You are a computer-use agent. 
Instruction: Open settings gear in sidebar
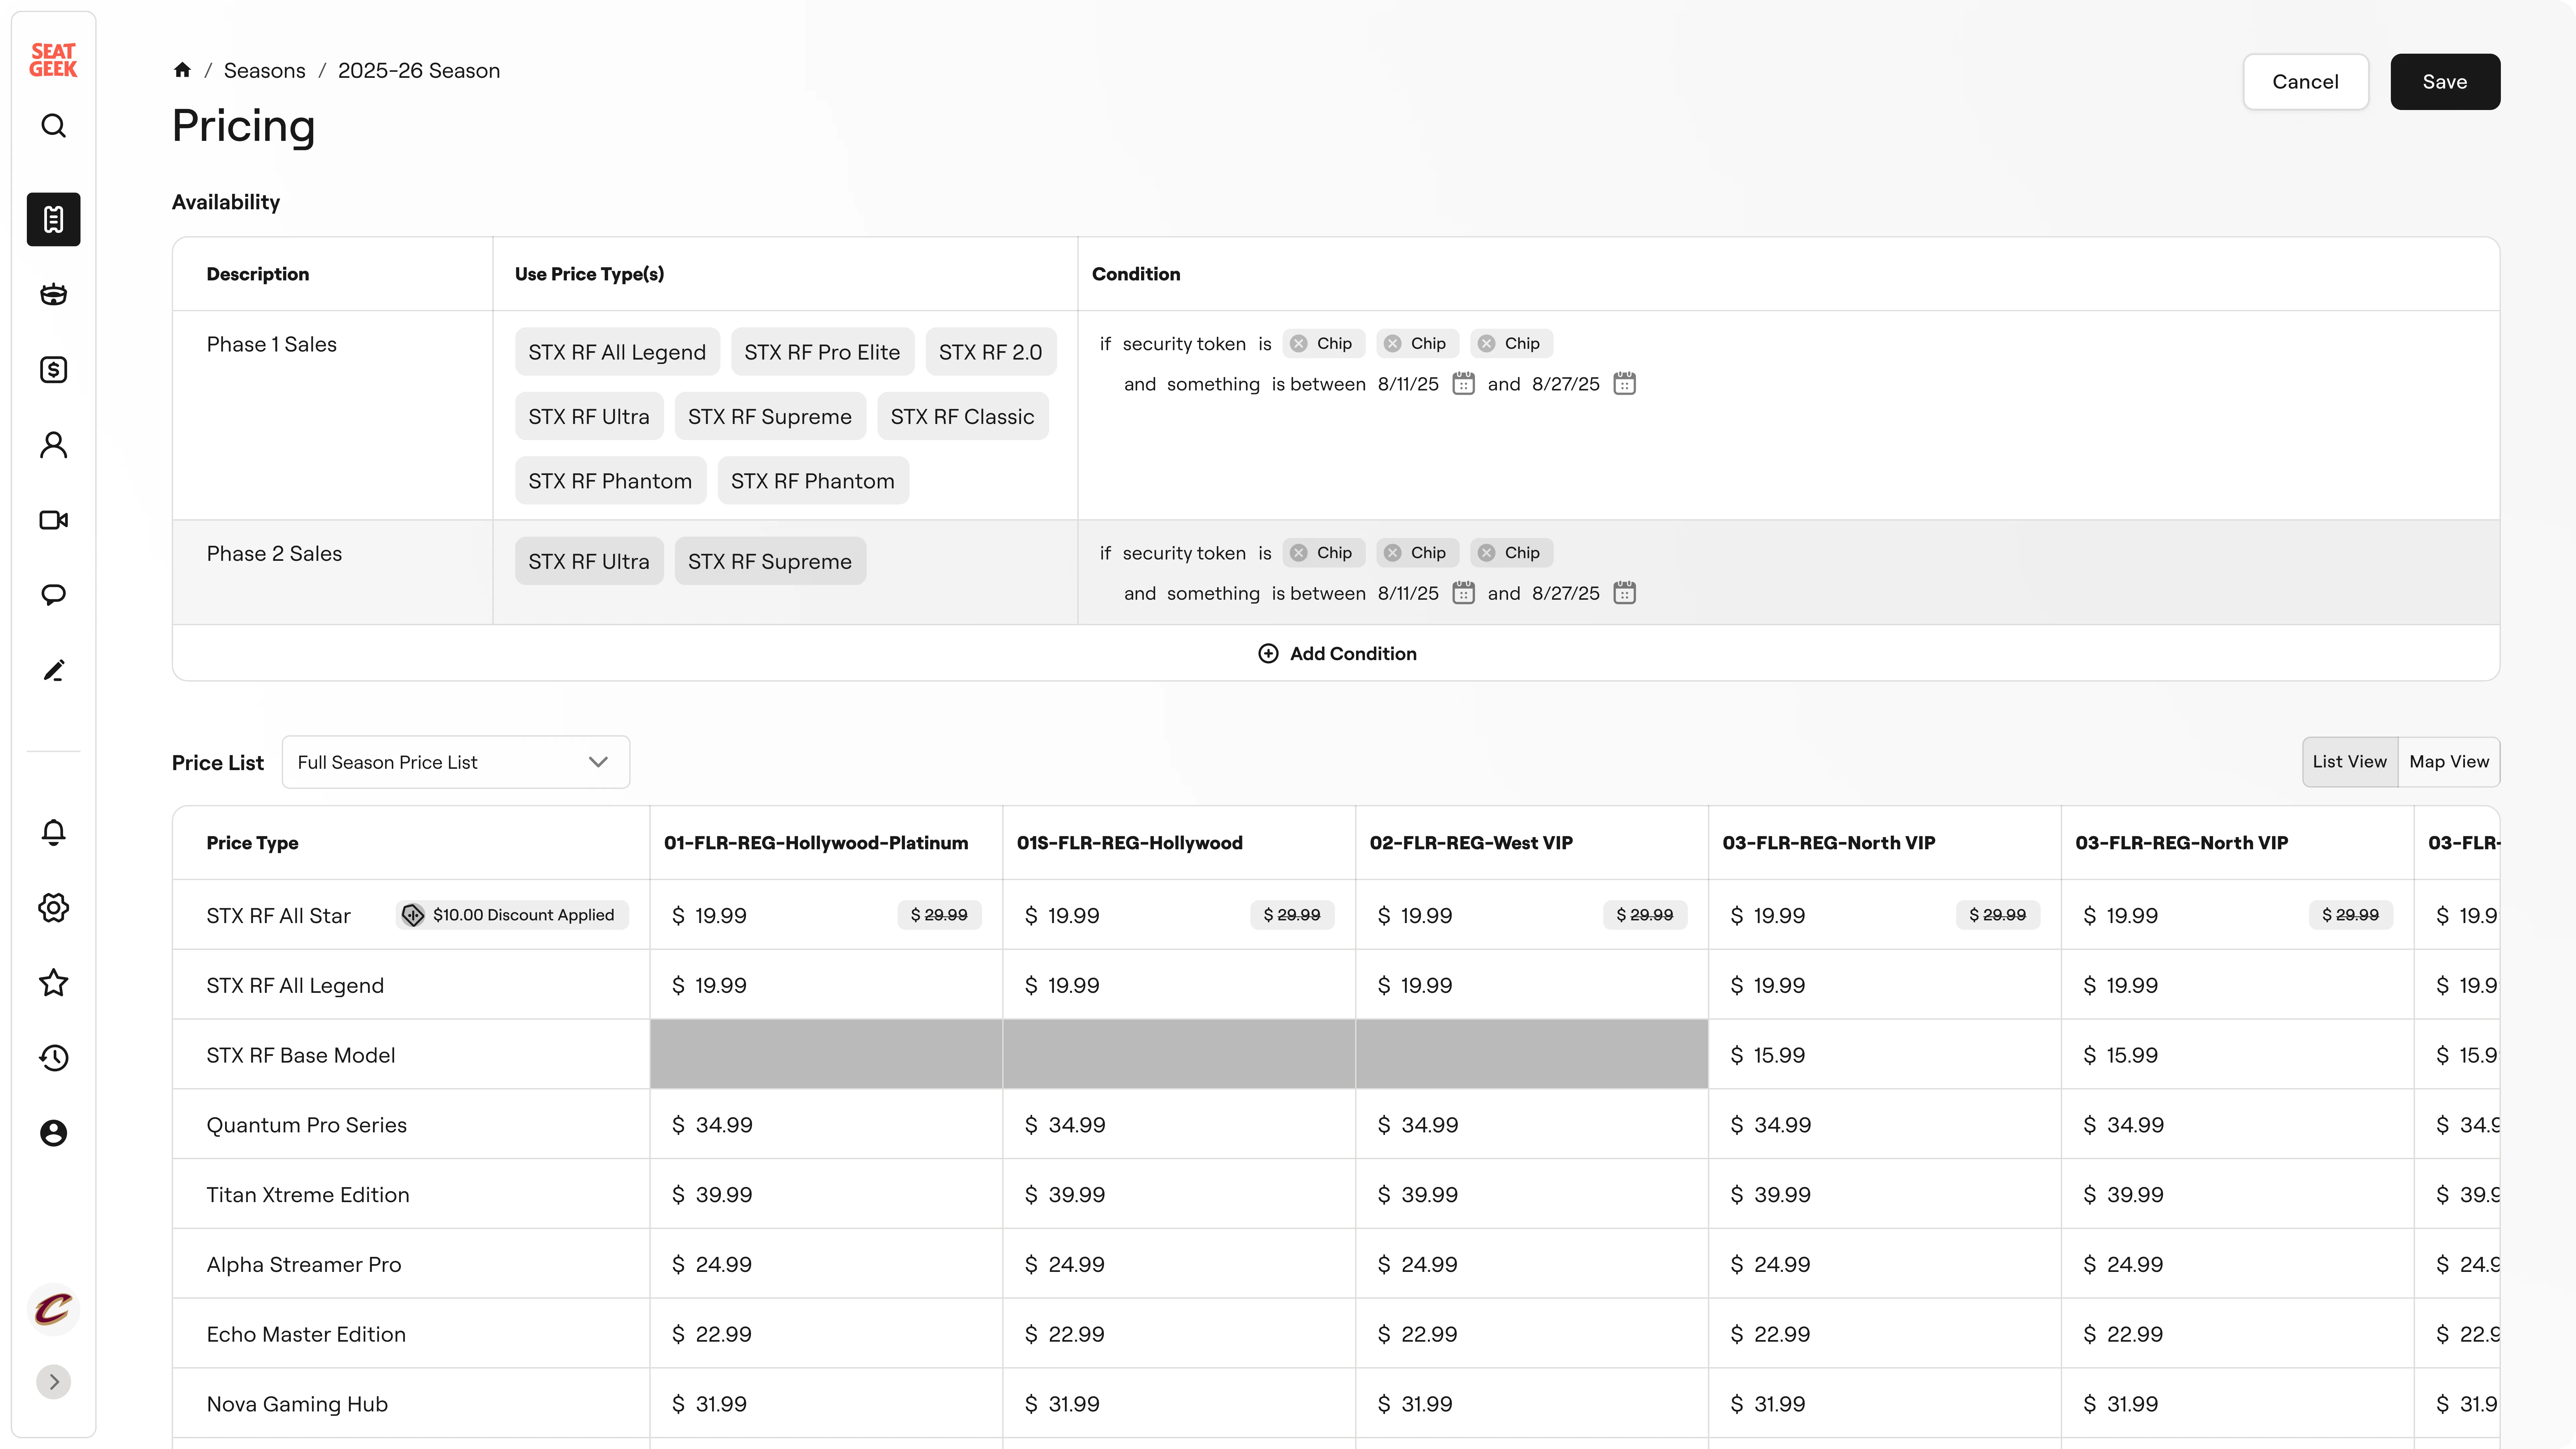coord(53,908)
